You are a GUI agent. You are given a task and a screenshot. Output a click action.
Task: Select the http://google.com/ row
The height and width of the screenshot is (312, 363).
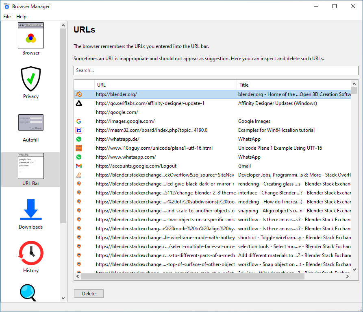[x=213, y=112]
